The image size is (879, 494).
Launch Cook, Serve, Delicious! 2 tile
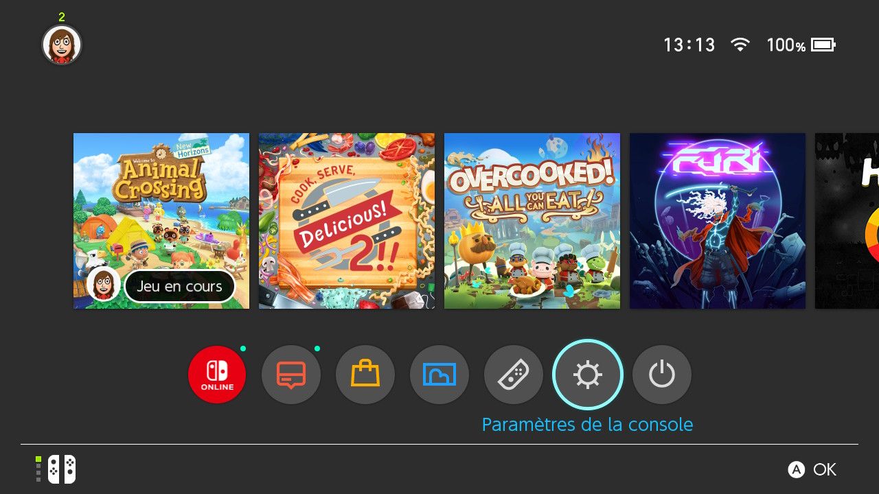(x=347, y=221)
